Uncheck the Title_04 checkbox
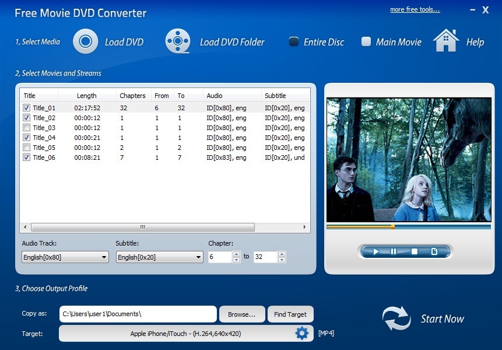The height and width of the screenshot is (350, 502). click(27, 138)
